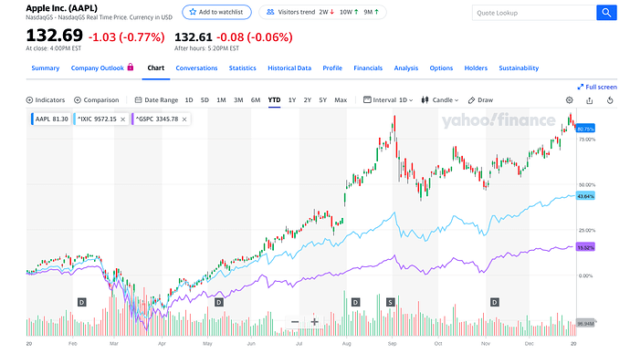The height and width of the screenshot is (353, 630).
Task: Click the Apple Inc. (AAPL) title
Action: pyautogui.click(x=61, y=8)
